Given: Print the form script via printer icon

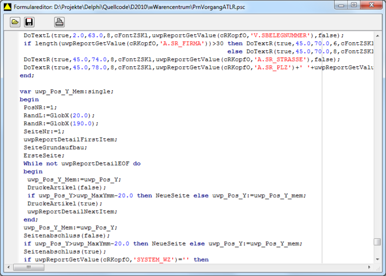Looking at the screenshot, I should (x=59, y=22).
